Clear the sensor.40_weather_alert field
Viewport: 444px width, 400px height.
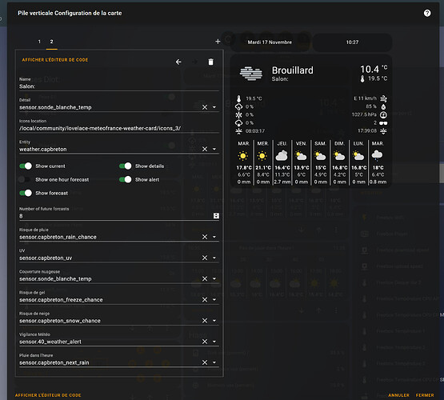[205, 342]
